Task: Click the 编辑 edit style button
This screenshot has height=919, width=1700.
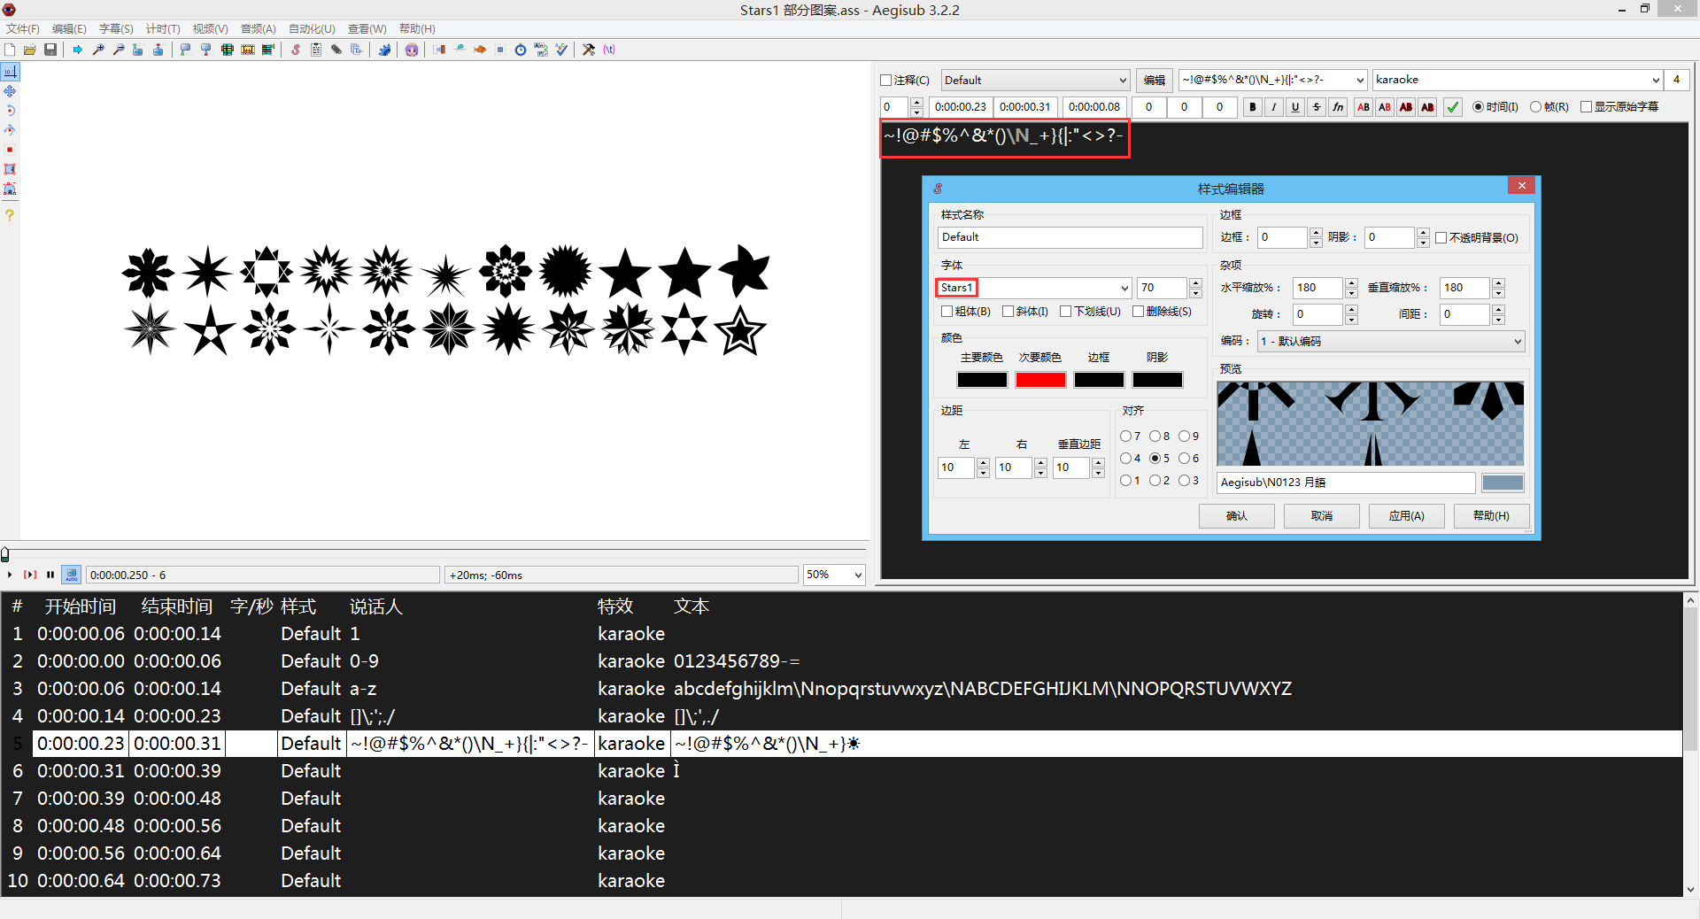Action: click(x=1155, y=81)
